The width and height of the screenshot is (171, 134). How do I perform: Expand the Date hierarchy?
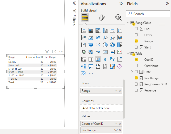pyautogui.click(x=132, y=72)
